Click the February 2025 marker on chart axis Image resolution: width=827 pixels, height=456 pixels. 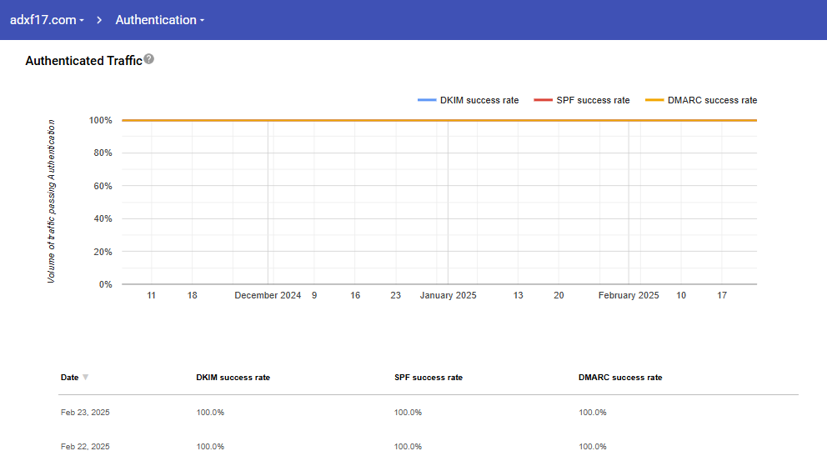(x=629, y=295)
